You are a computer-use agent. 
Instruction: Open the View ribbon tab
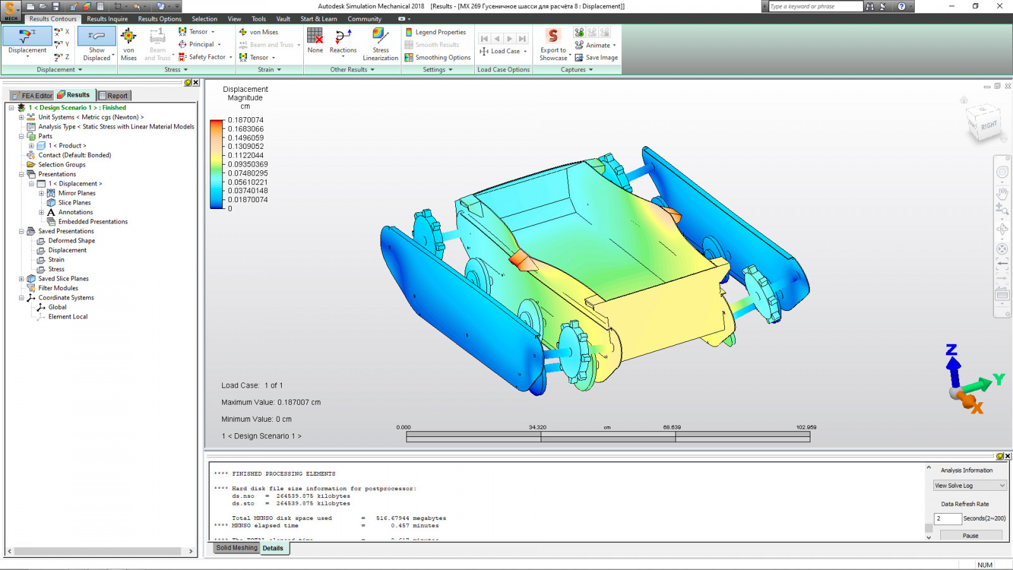[x=234, y=19]
